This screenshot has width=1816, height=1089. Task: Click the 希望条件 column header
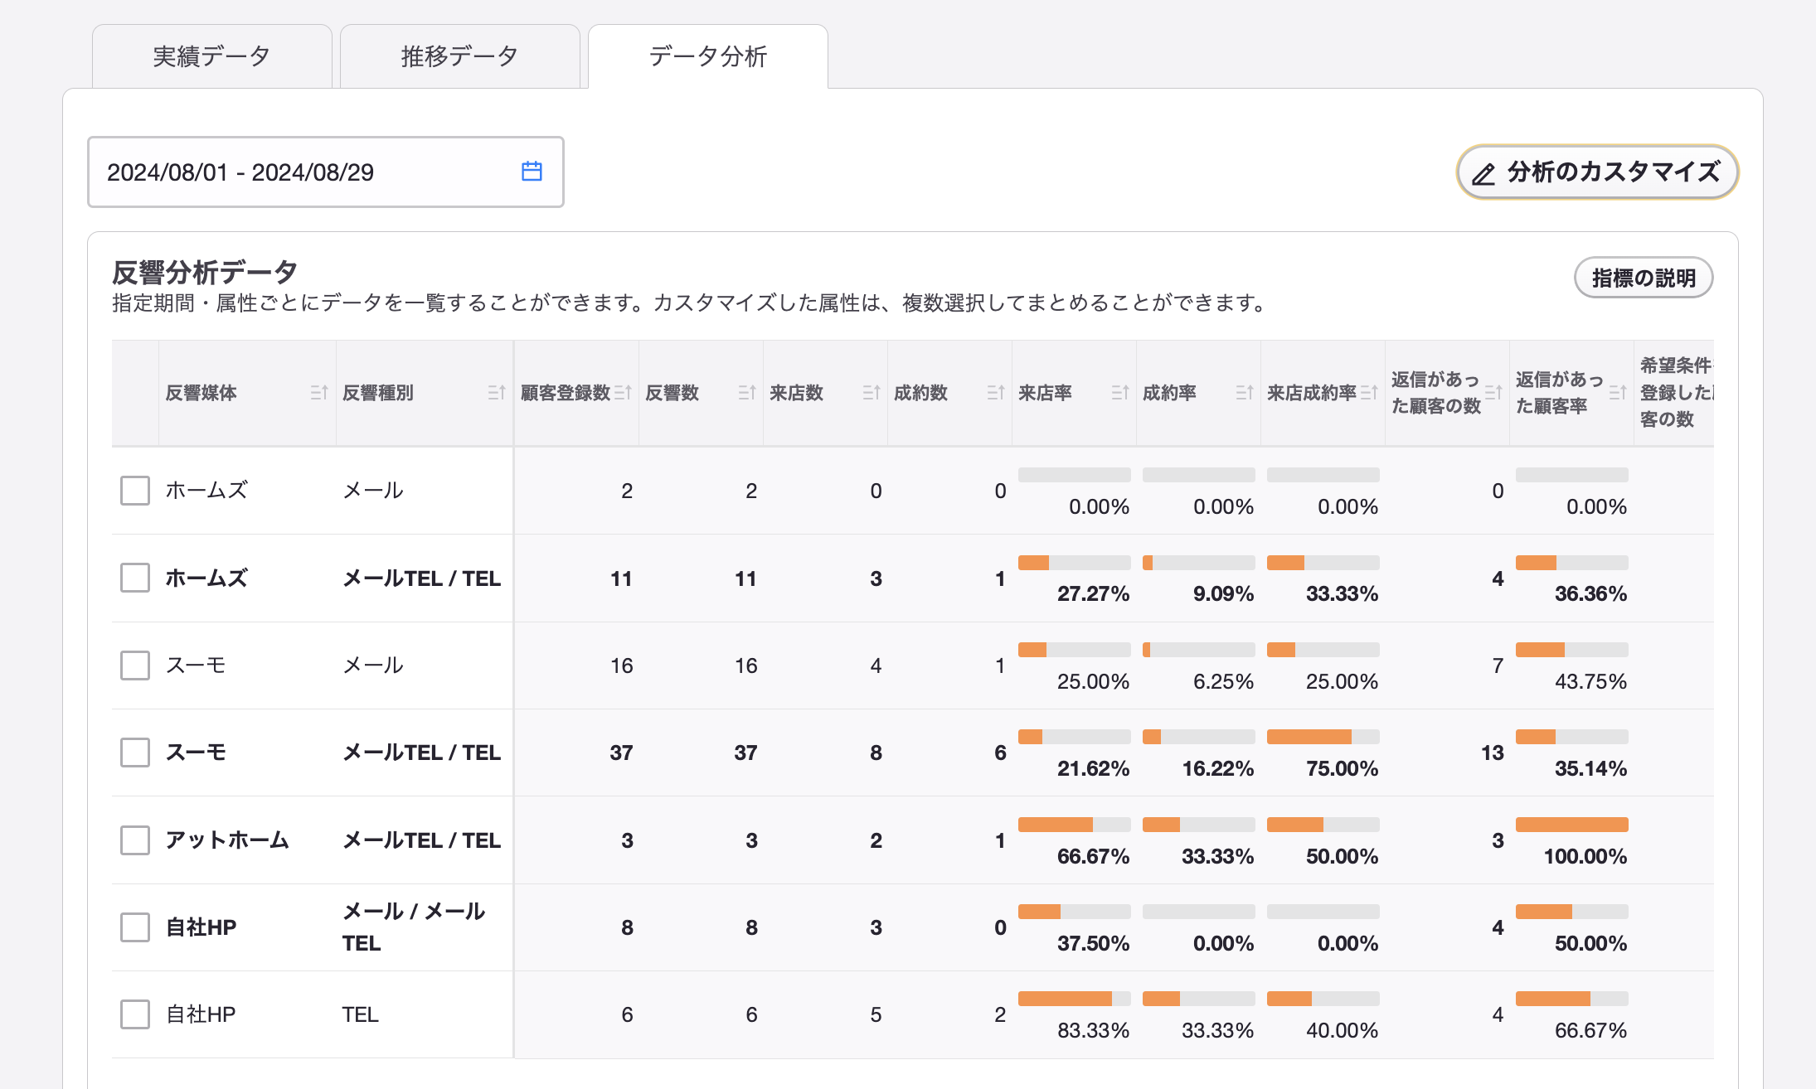[1675, 393]
